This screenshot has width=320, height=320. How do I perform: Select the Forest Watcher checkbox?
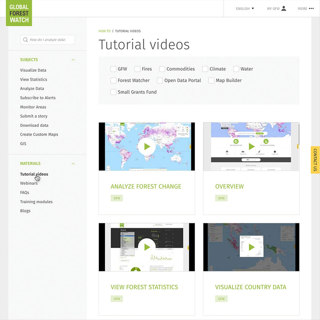[x=113, y=80]
